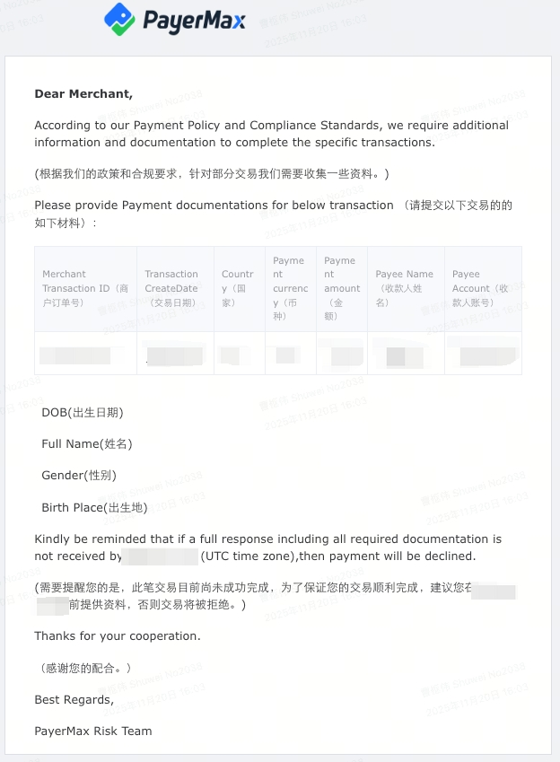Select the Transaction CreateDate column header
Viewport: 560px width, 762px height.
175,288
